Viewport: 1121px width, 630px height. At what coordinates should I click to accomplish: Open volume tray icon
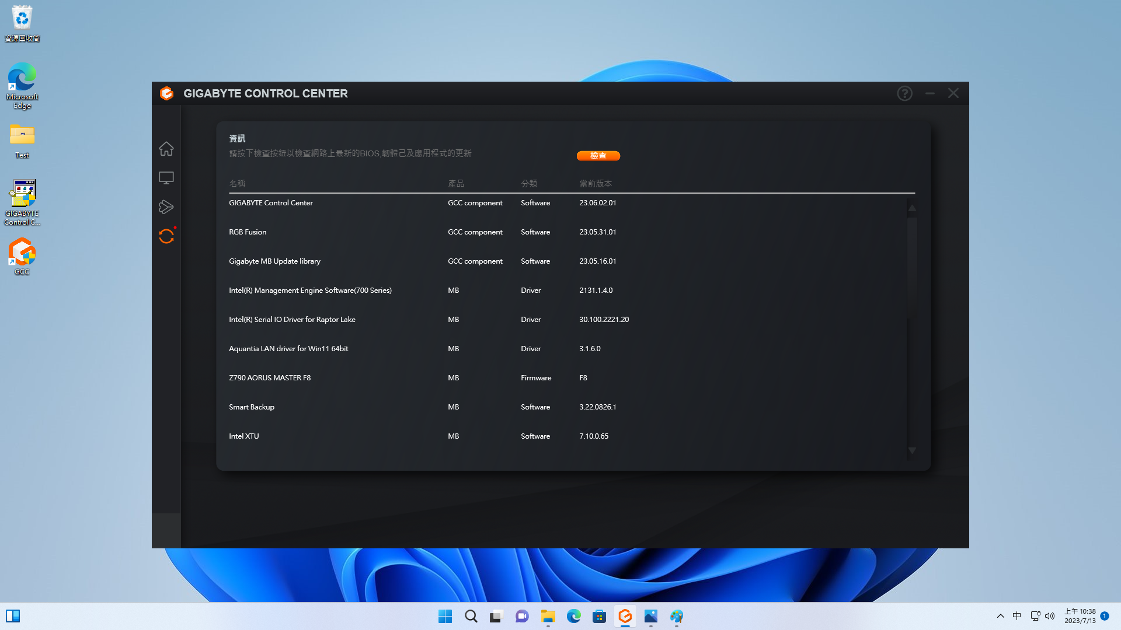pyautogui.click(x=1050, y=616)
